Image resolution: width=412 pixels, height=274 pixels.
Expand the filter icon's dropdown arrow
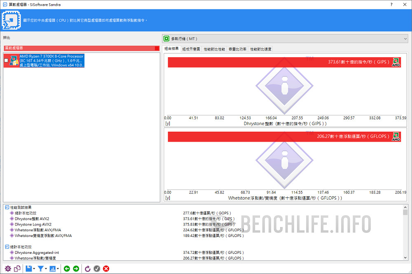click(x=46, y=269)
